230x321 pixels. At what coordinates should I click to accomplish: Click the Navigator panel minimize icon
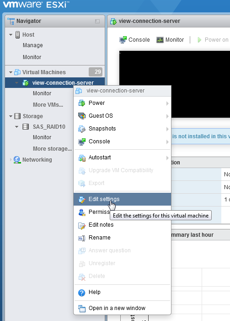(x=97, y=21)
